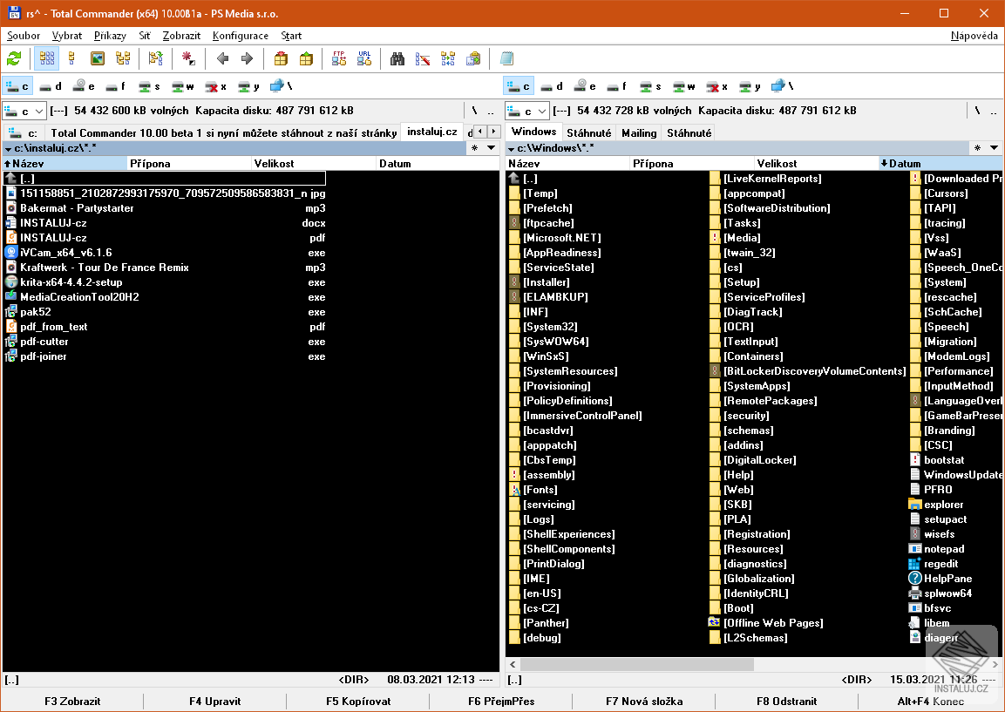The width and height of the screenshot is (1005, 712).
Task: Go forward with the right arrow icon
Action: [x=248, y=59]
